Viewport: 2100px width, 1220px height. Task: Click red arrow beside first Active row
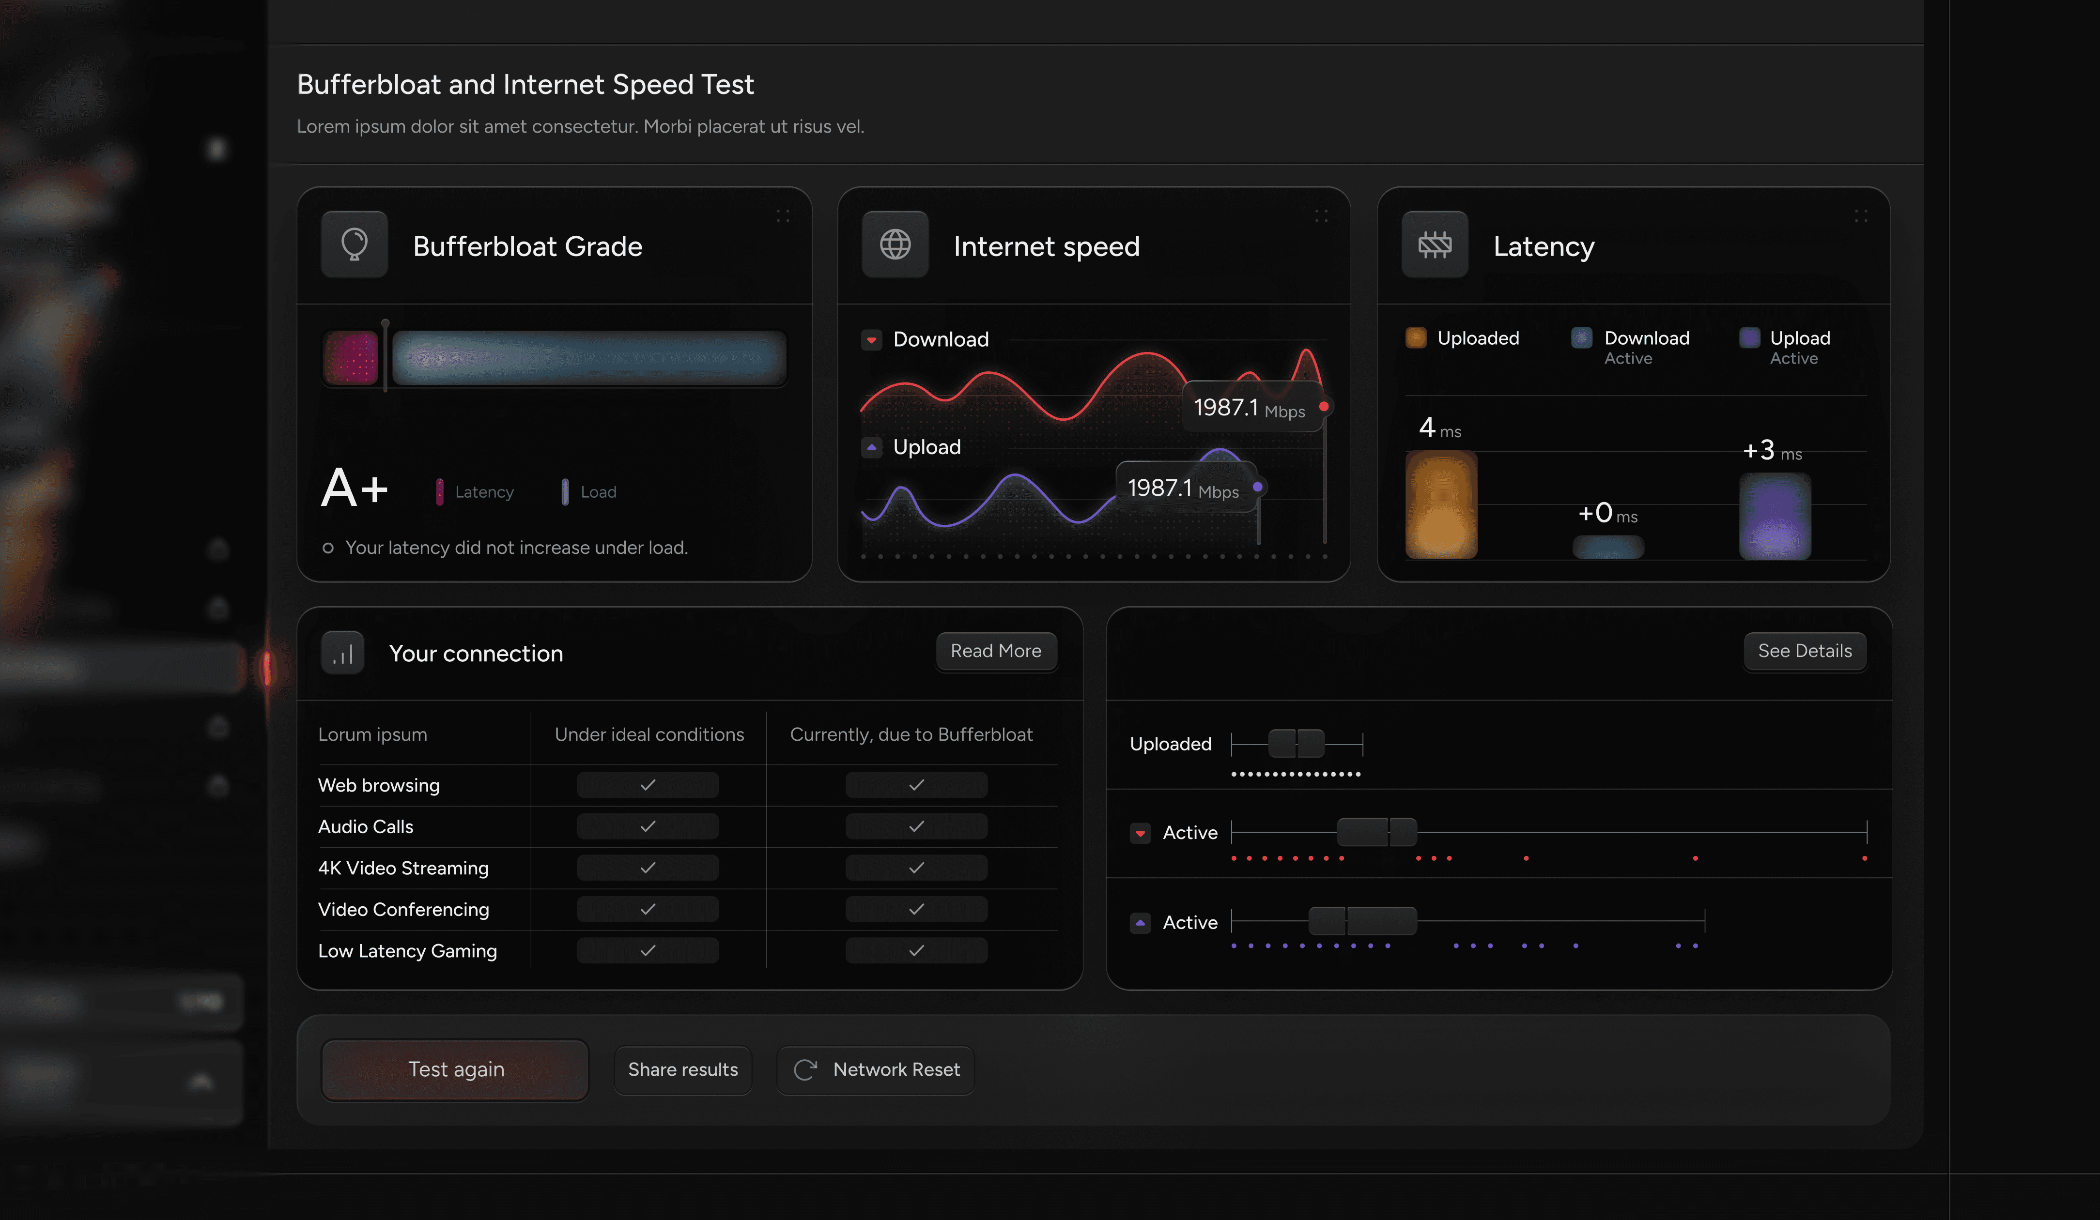[x=1140, y=833]
